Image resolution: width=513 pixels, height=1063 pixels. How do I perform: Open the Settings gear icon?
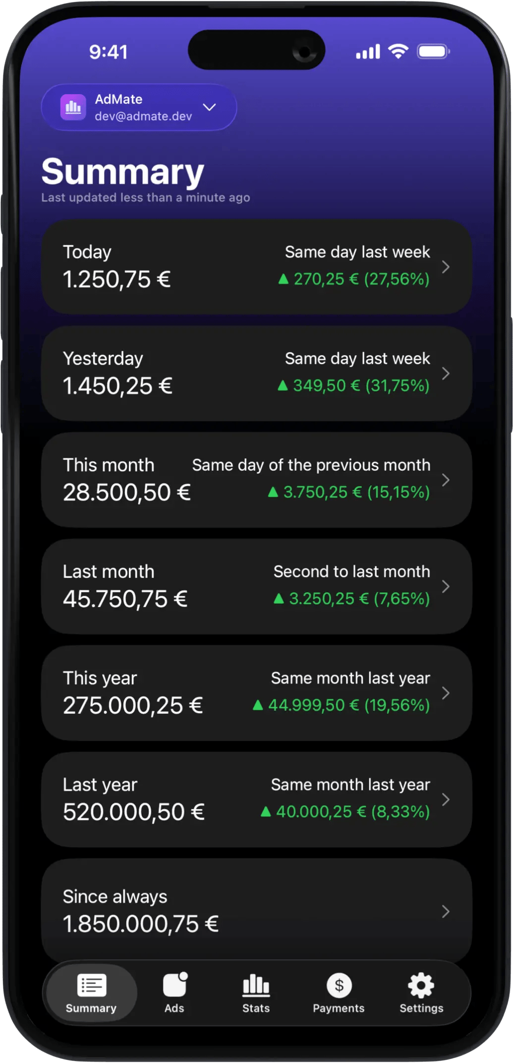(421, 985)
